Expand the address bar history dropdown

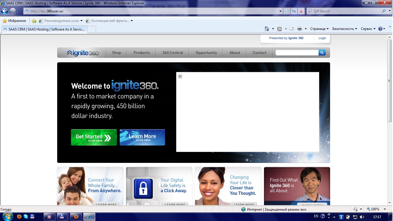click(x=281, y=11)
